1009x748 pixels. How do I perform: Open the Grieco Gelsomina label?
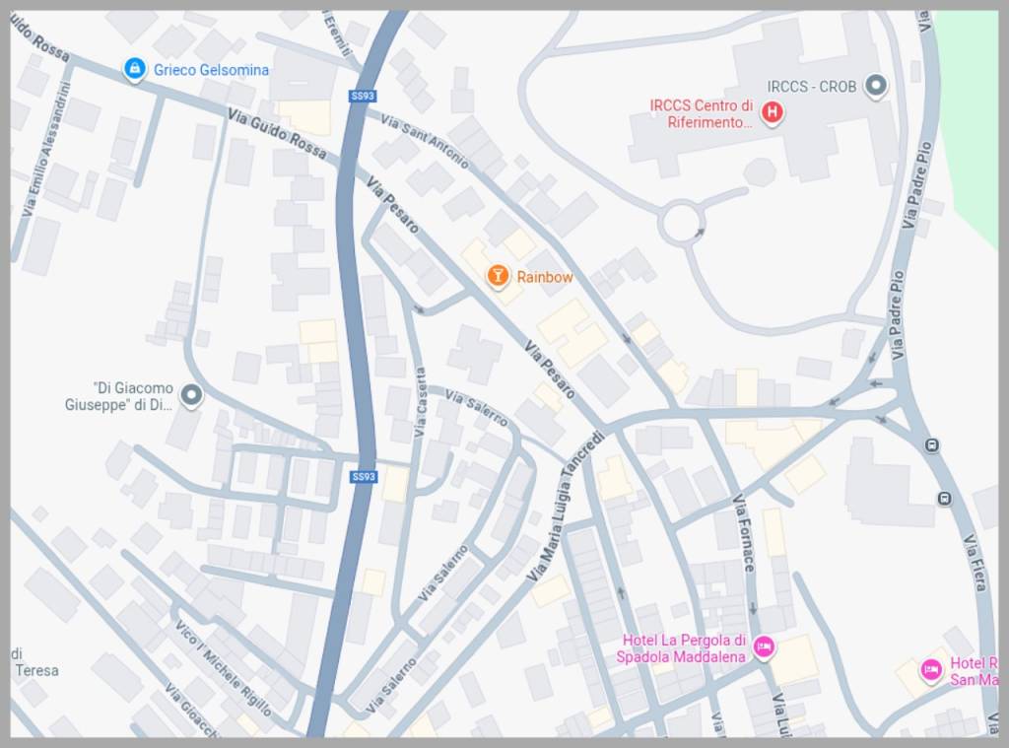pos(211,70)
